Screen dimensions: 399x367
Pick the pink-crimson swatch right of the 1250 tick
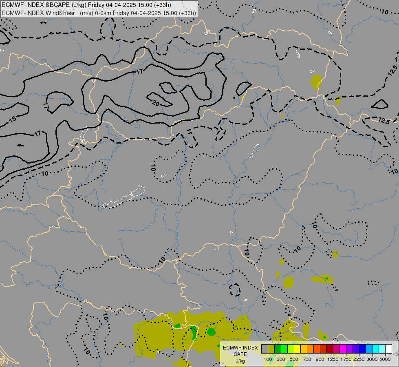337,349
